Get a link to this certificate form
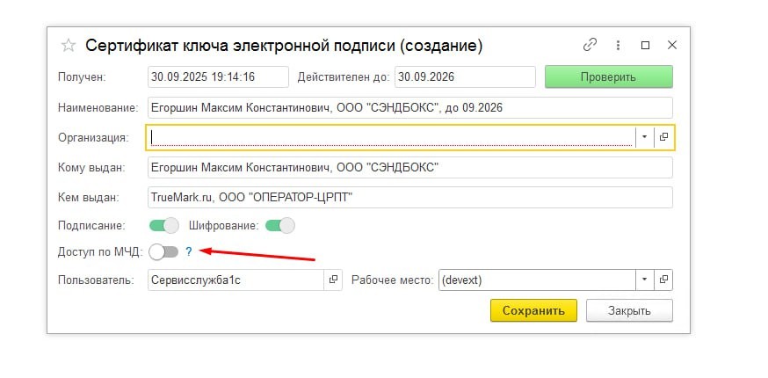Screen dimensions: 768x378 [x=590, y=45]
